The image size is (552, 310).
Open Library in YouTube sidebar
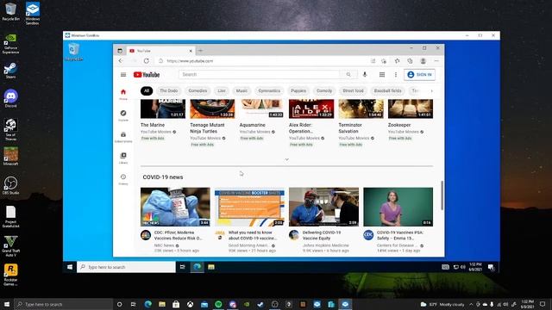[123, 158]
